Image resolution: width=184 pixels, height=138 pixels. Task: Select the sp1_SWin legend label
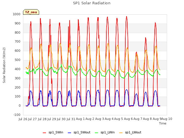56,132
